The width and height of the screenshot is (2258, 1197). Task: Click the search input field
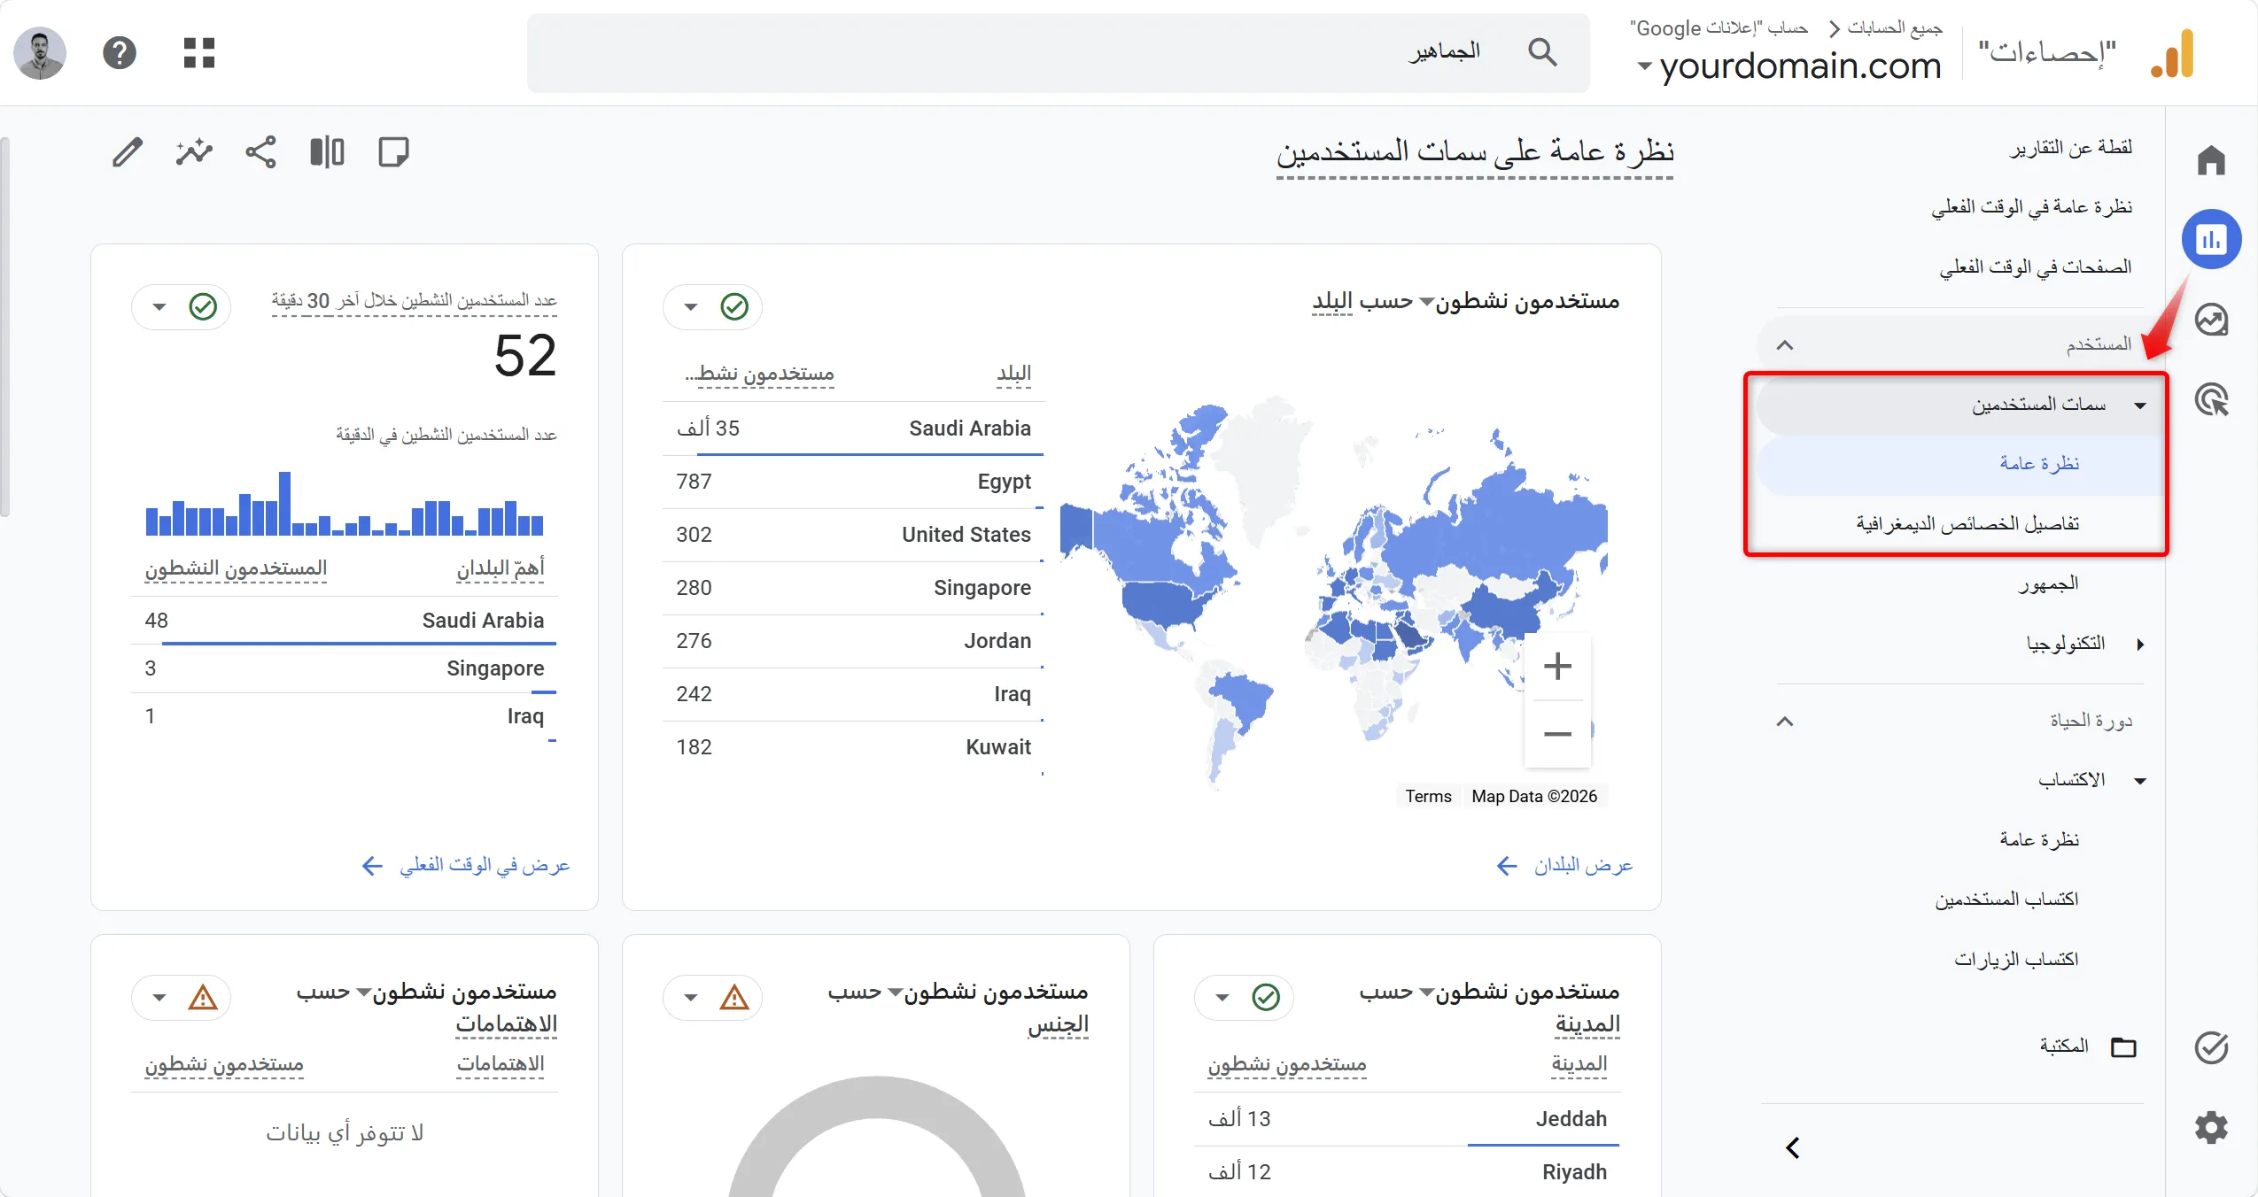(1058, 53)
